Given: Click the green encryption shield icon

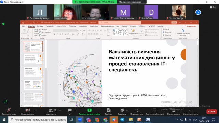Looking at the screenshot, I should 3,24.
